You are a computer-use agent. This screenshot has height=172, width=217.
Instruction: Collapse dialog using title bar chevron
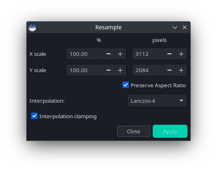[175, 27]
